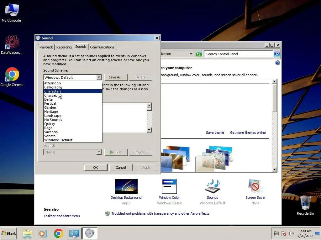Click the green refresh button in the address bar
This screenshot has height=240, width=321.
click(199, 54)
